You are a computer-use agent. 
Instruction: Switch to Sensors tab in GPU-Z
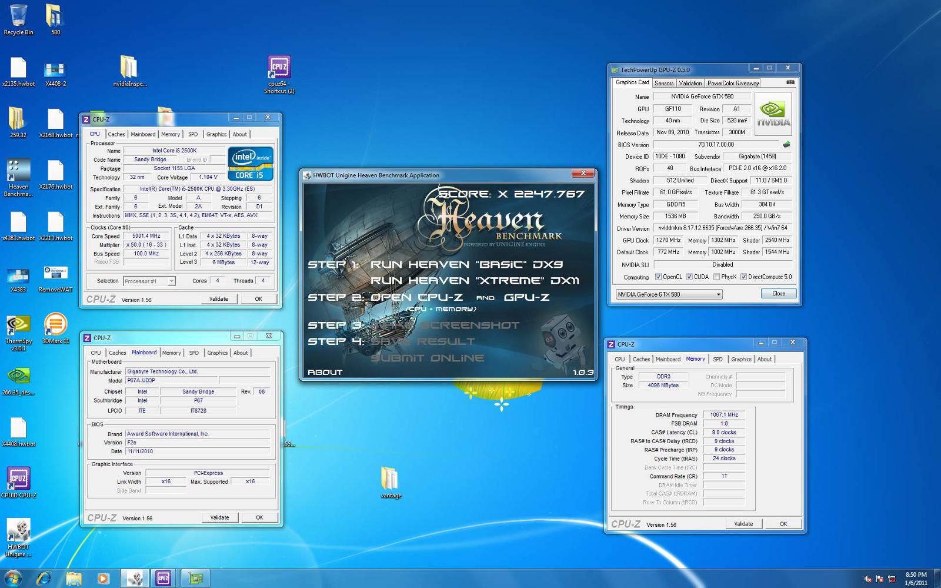click(x=664, y=83)
